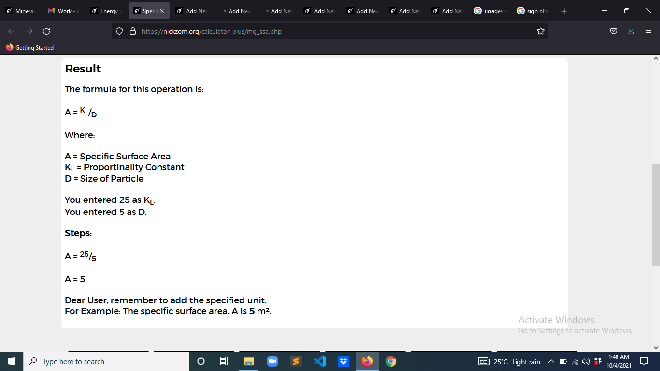Open the volume speaker control
The height and width of the screenshot is (371, 660).
[586, 362]
